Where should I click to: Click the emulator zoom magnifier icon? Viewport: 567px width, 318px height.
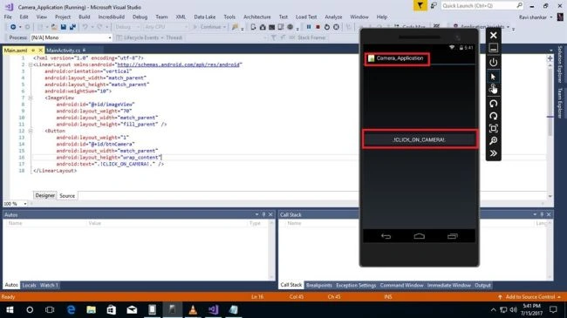coord(493,140)
